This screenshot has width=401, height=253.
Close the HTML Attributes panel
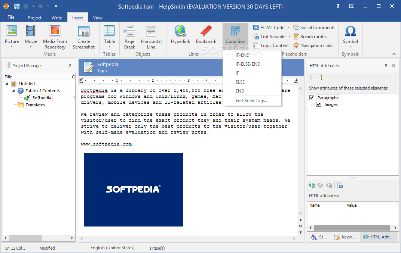(393, 66)
